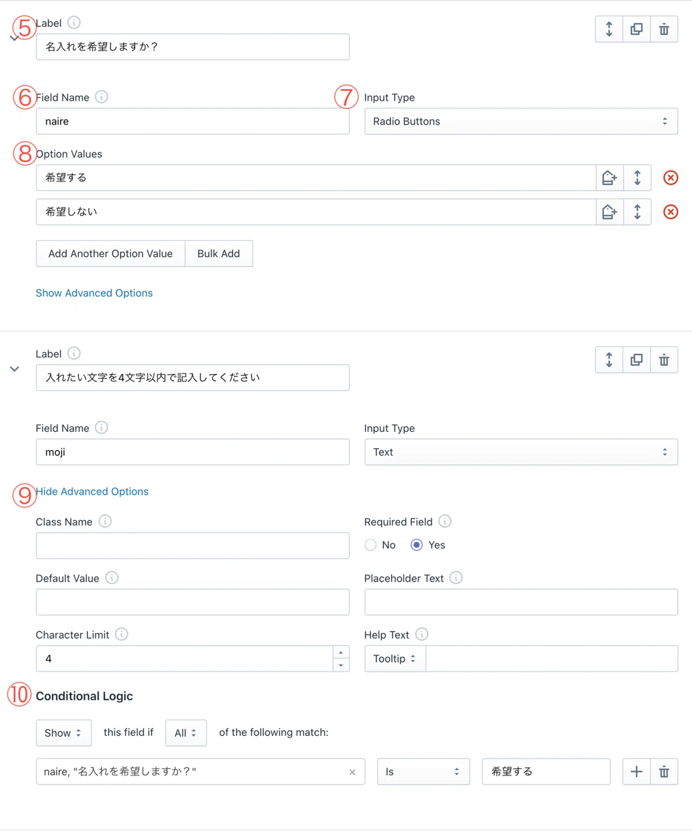Click Hide Advanced Options link
The height and width of the screenshot is (831, 692).
coord(92,491)
